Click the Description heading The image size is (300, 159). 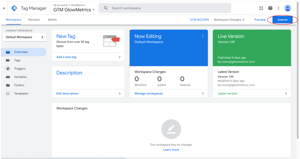point(69,73)
